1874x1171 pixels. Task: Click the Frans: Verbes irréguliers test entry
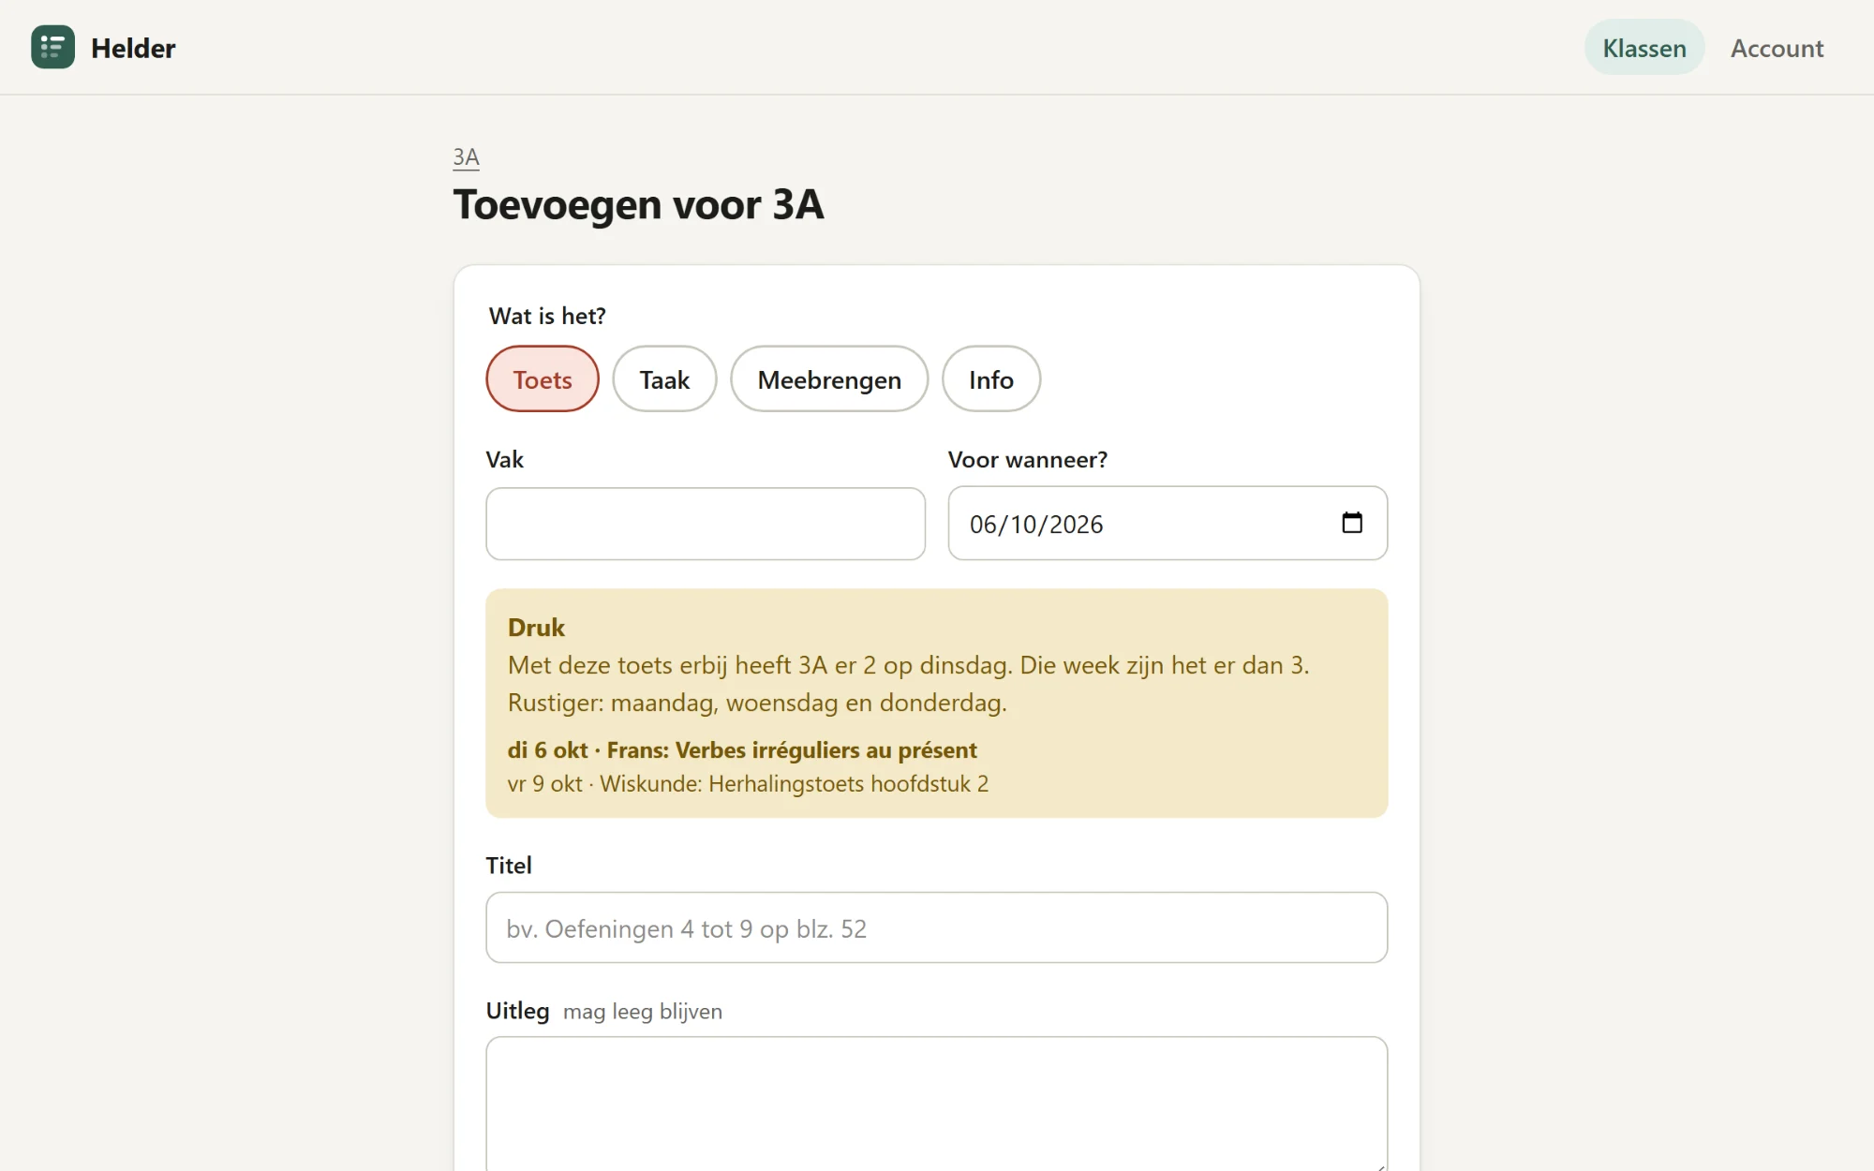[x=742, y=750]
